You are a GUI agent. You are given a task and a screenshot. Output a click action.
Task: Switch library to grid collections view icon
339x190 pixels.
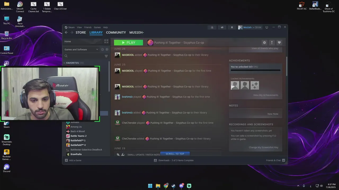point(106,41)
